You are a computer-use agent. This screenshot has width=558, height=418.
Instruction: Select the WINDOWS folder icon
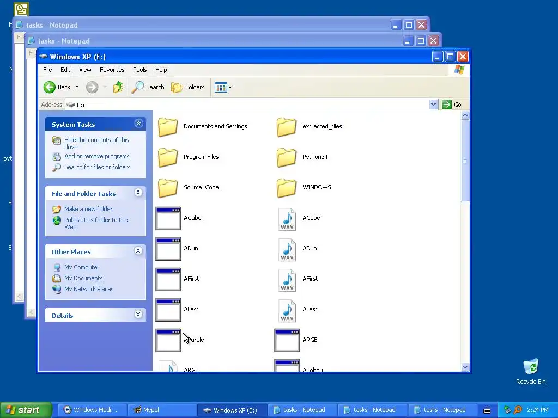point(287,188)
